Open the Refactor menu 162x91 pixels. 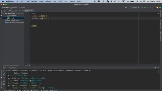(x=48, y=1)
